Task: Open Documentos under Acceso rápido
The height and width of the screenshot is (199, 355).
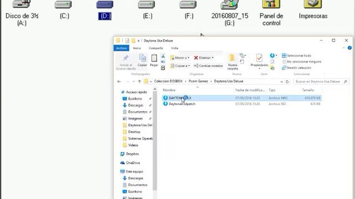Action: (138, 112)
